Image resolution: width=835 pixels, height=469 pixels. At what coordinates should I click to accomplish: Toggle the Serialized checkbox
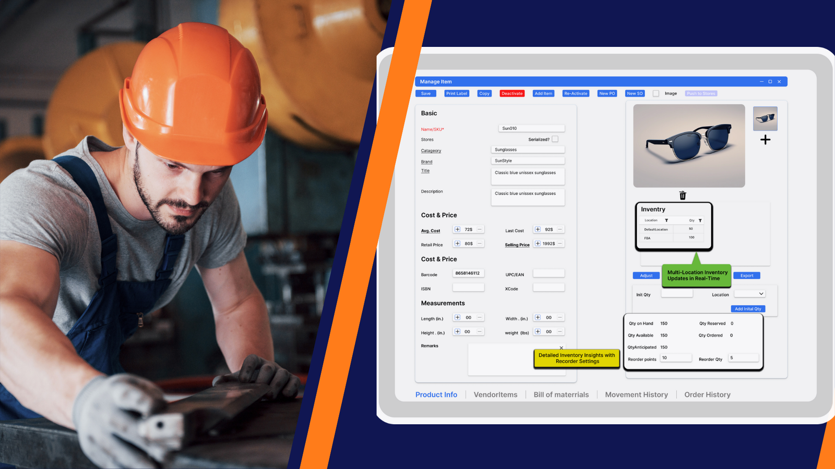pyautogui.click(x=555, y=139)
